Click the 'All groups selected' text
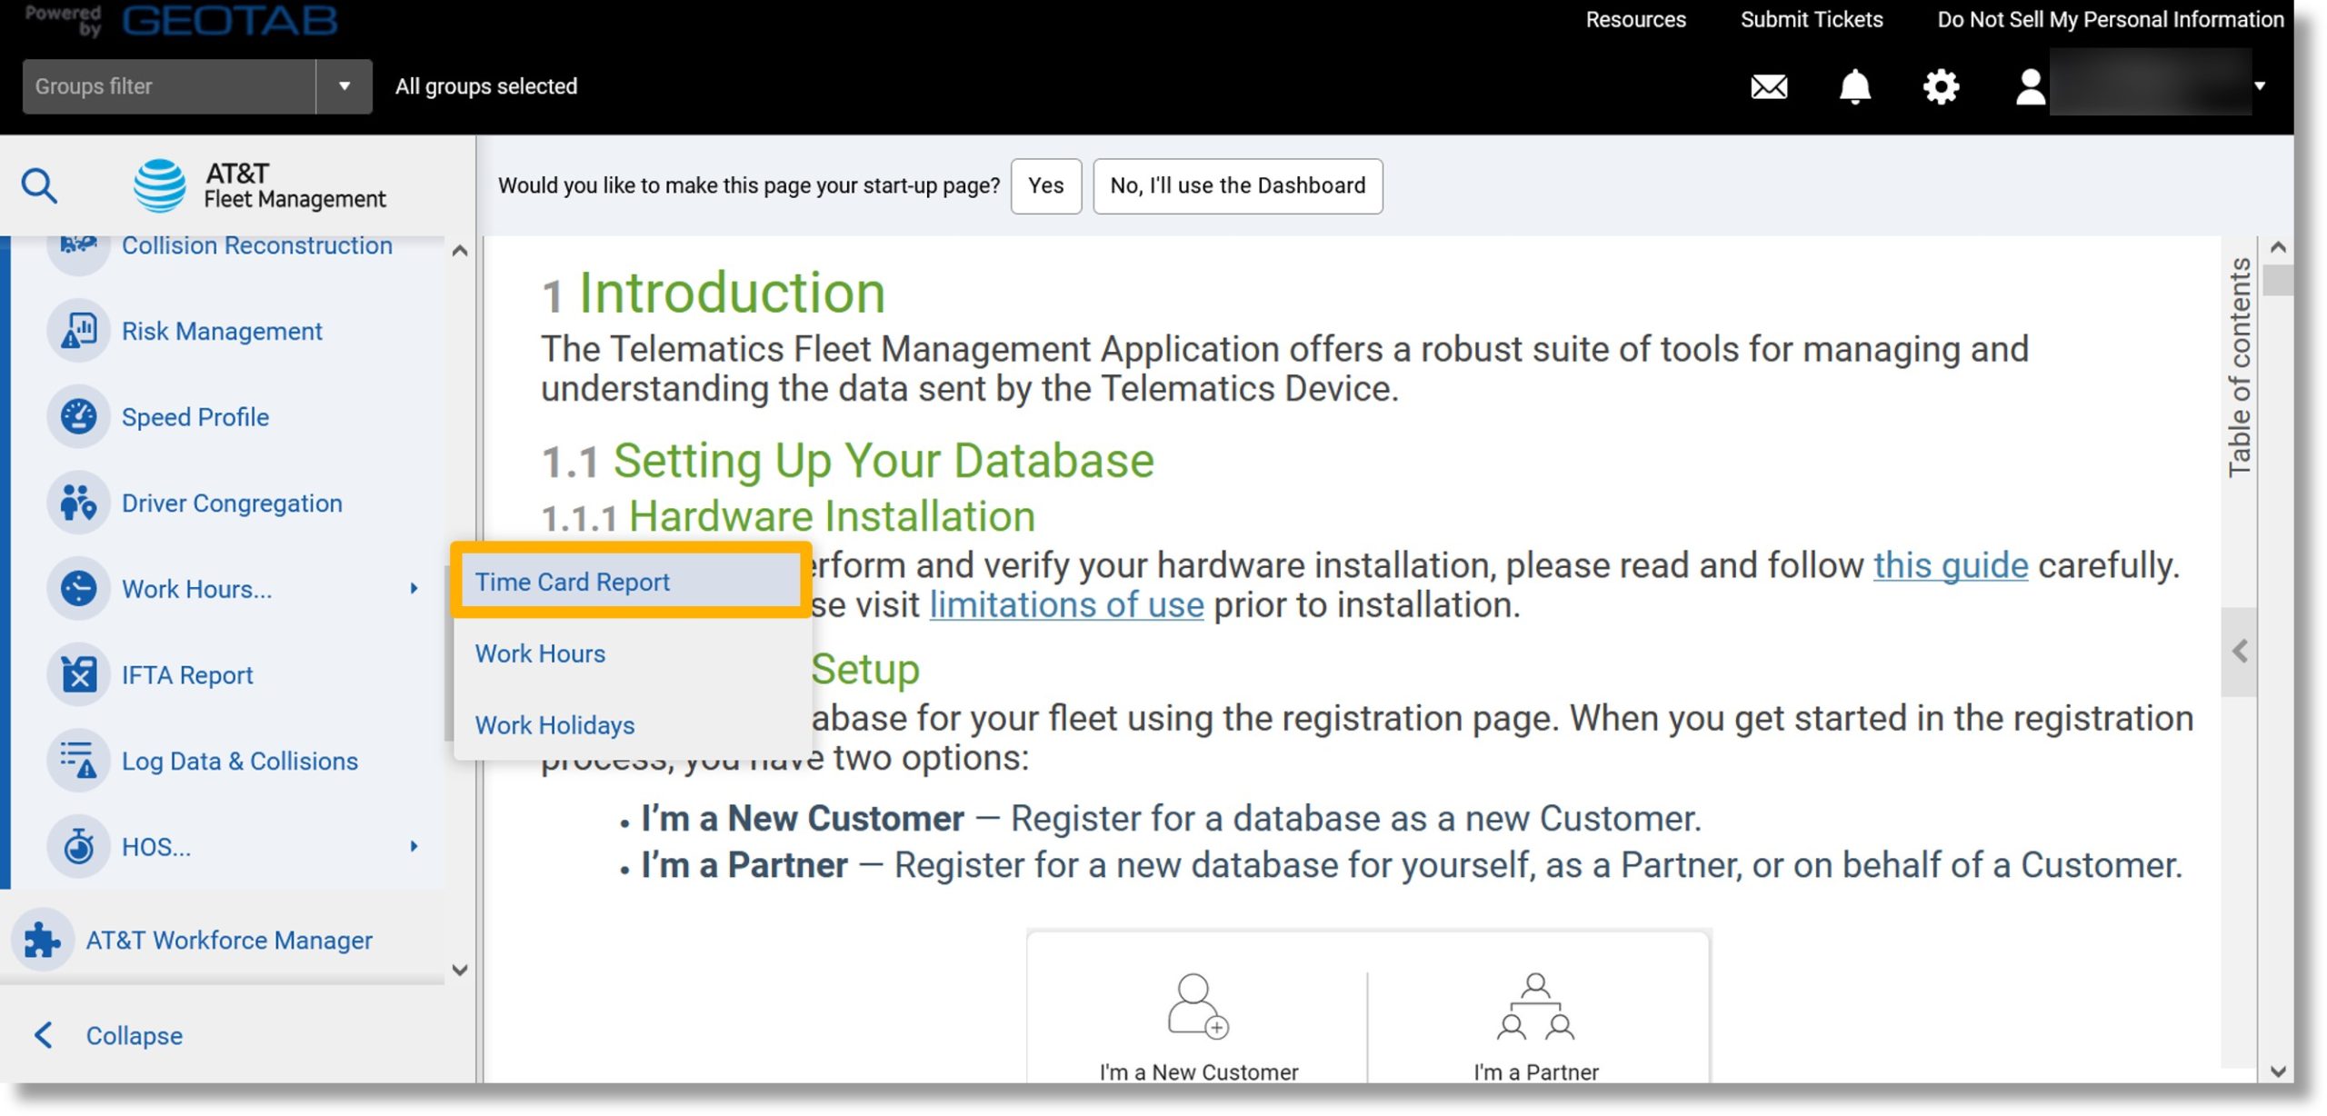The image size is (2327, 1116). click(x=486, y=86)
